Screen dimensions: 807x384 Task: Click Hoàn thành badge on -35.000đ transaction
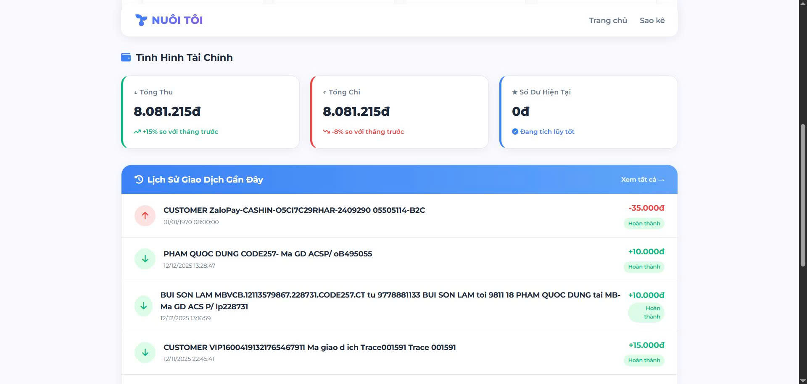click(x=644, y=223)
